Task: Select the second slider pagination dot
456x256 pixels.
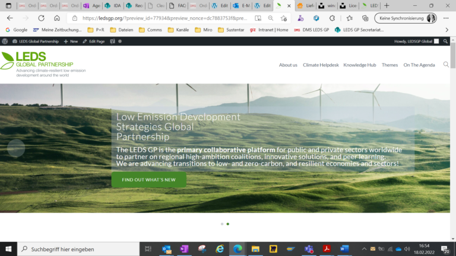Action: pyautogui.click(x=228, y=224)
